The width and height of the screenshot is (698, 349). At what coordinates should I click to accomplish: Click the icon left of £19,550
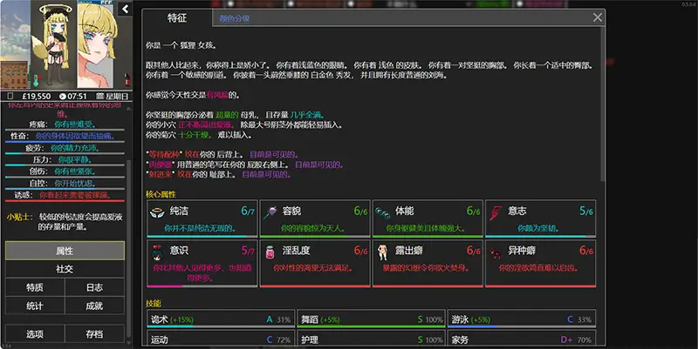[10, 97]
